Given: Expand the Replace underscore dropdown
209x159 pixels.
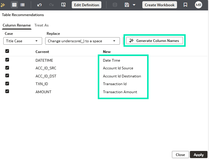Looking at the screenshot, I should [x=82, y=41].
